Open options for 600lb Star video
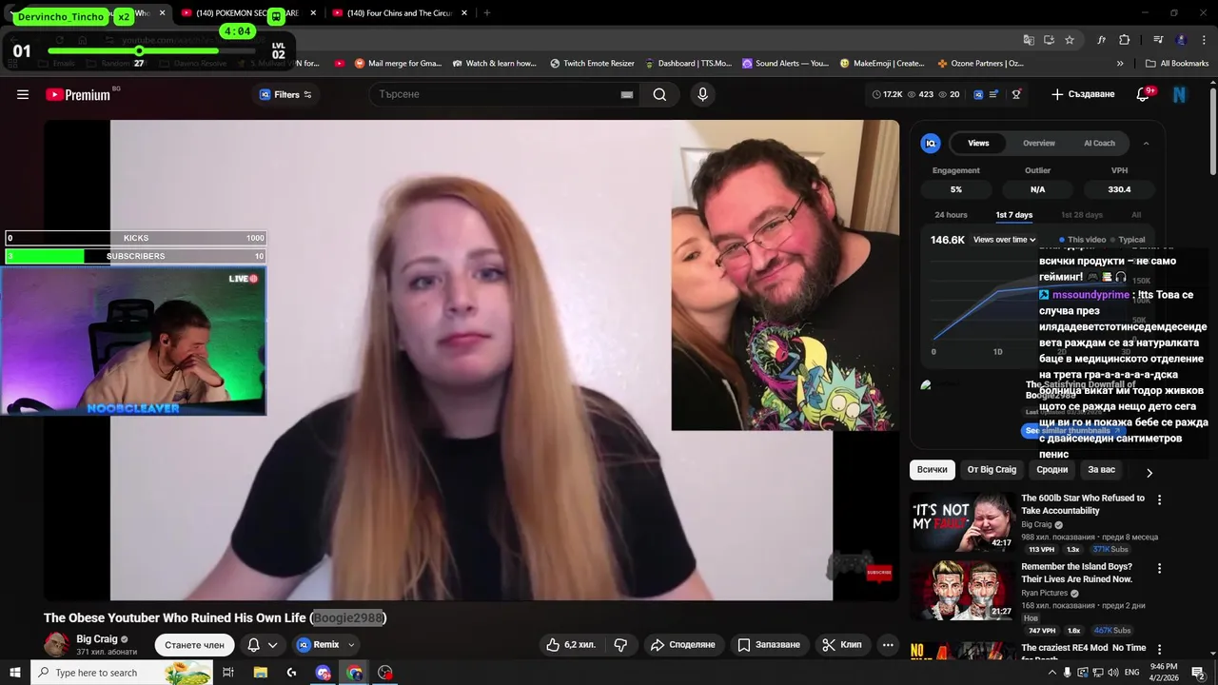The height and width of the screenshot is (685, 1218). click(x=1159, y=499)
